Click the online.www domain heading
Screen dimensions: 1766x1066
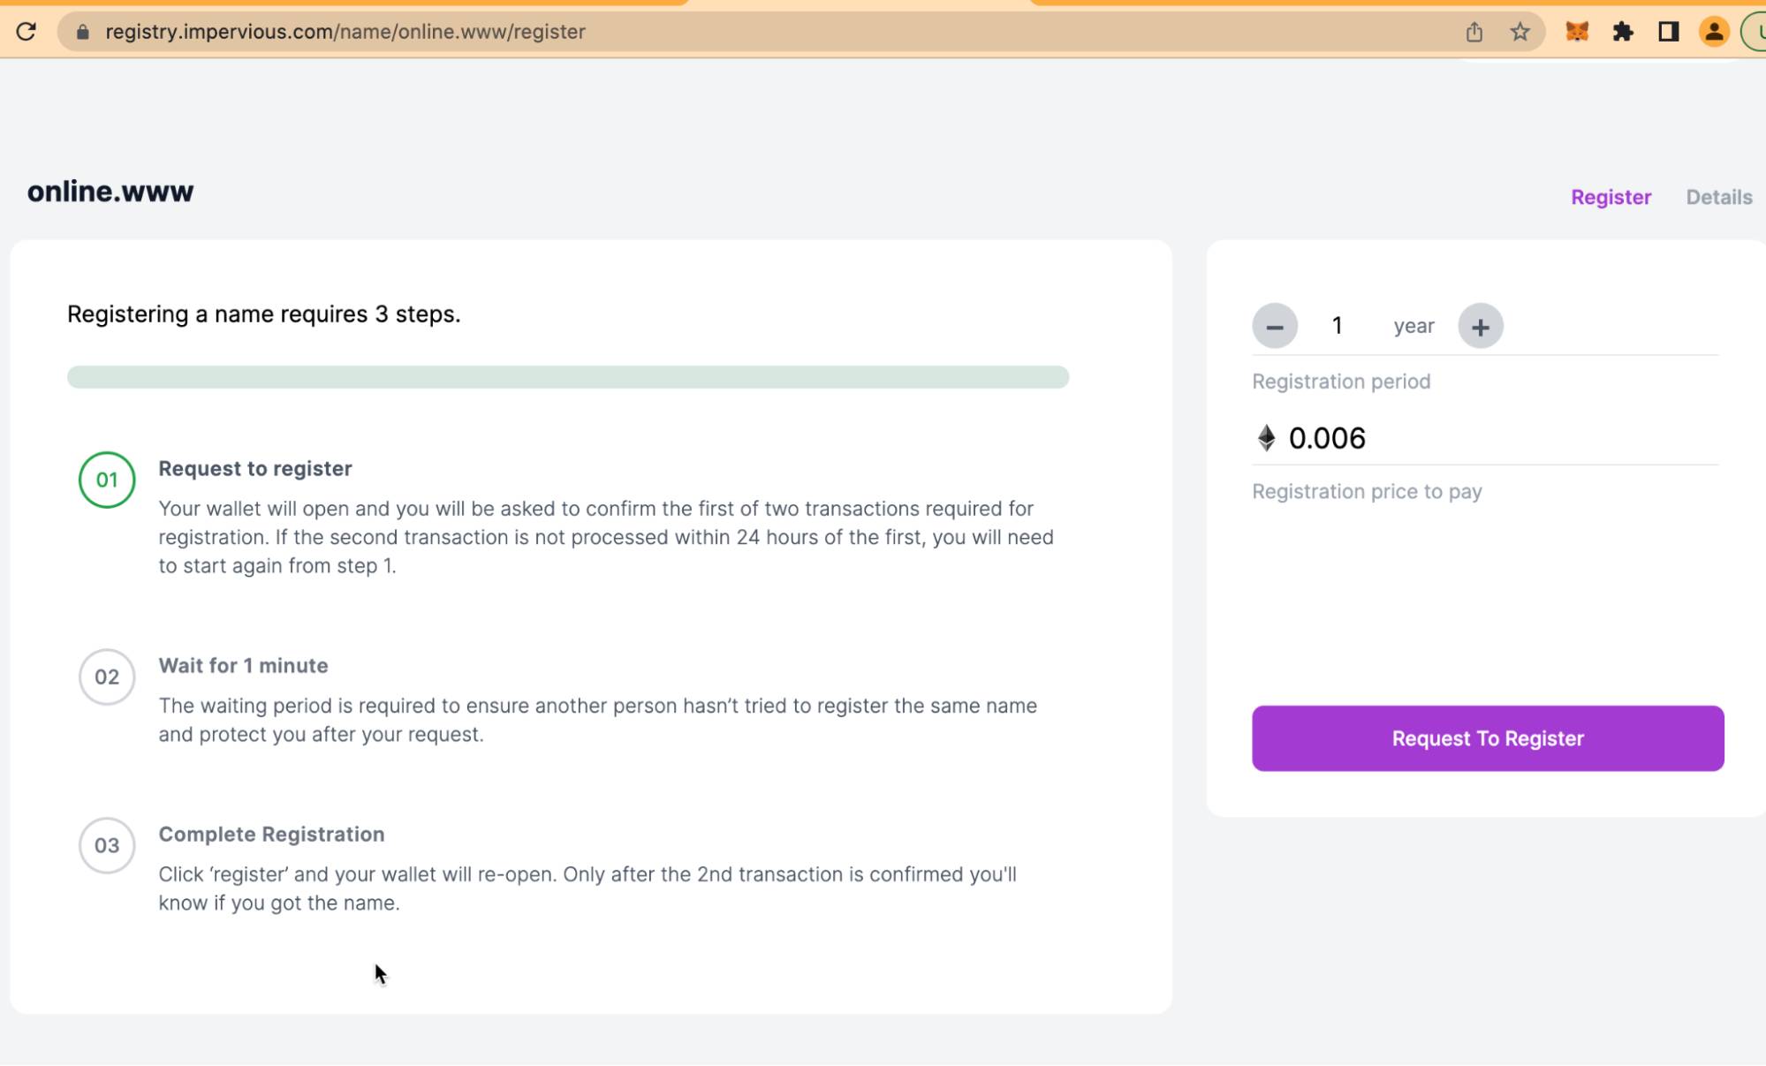[110, 192]
